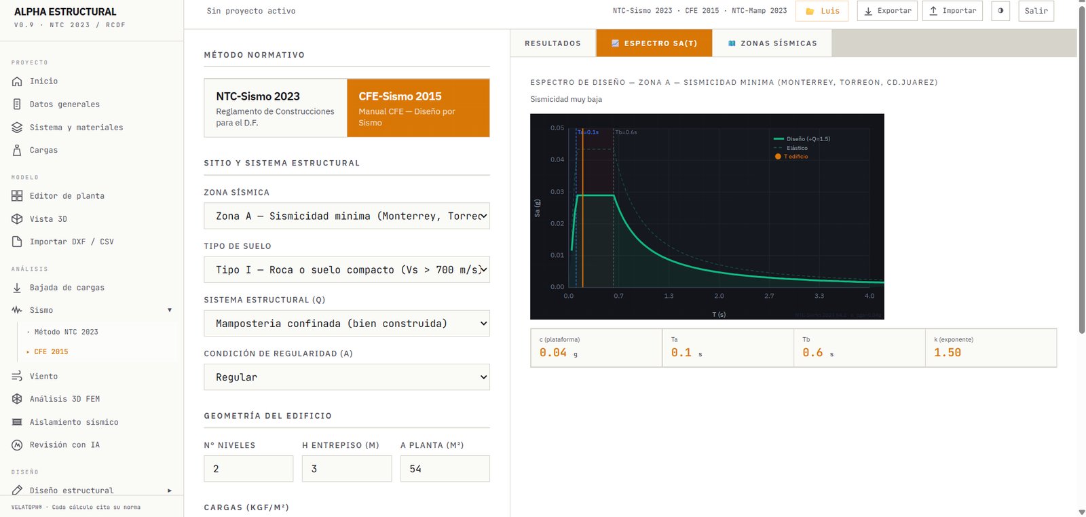Select the NTC-Sismo 2023 method card

tap(276, 108)
